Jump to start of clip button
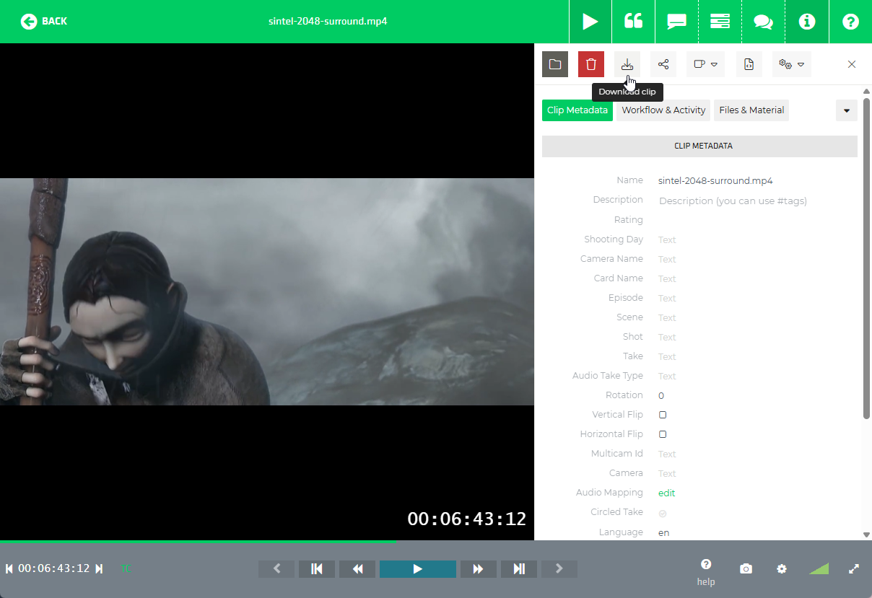Viewport: 872px width, 598px height. pyautogui.click(x=317, y=569)
